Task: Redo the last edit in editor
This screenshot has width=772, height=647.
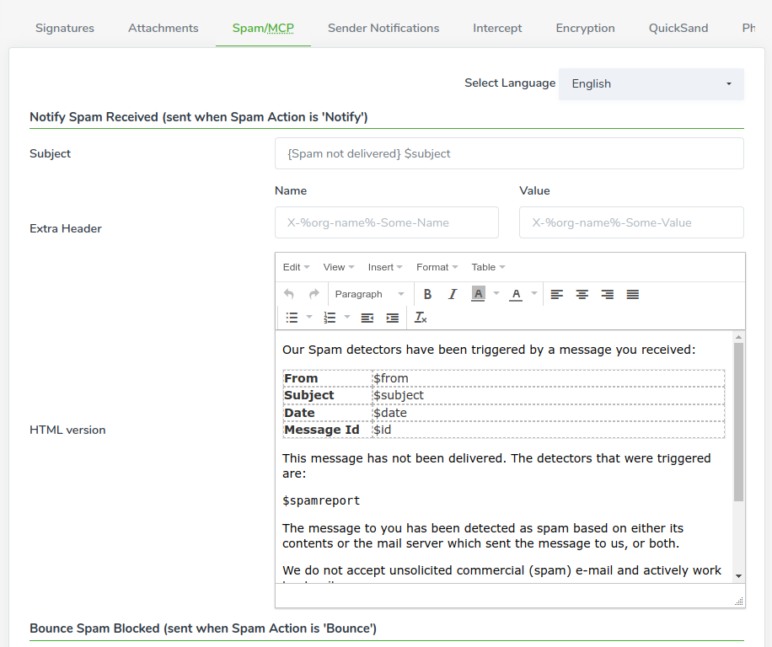Action: (x=314, y=294)
